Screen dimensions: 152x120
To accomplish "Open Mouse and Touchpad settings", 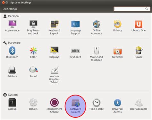I will point(97,54).
